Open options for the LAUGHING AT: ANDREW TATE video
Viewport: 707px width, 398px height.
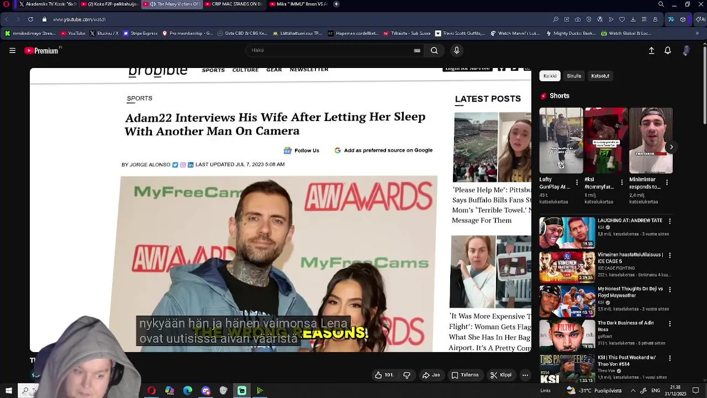[669, 221]
